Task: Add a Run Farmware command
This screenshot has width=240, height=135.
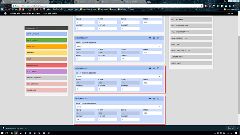Action: tap(46, 84)
